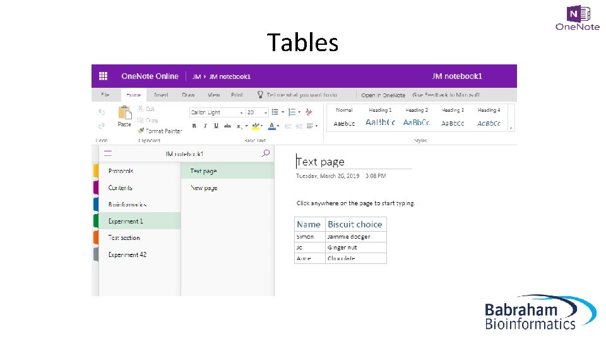The image size is (606, 341).
Task: Click the Tell me lightbulb icon
Action: [260, 95]
